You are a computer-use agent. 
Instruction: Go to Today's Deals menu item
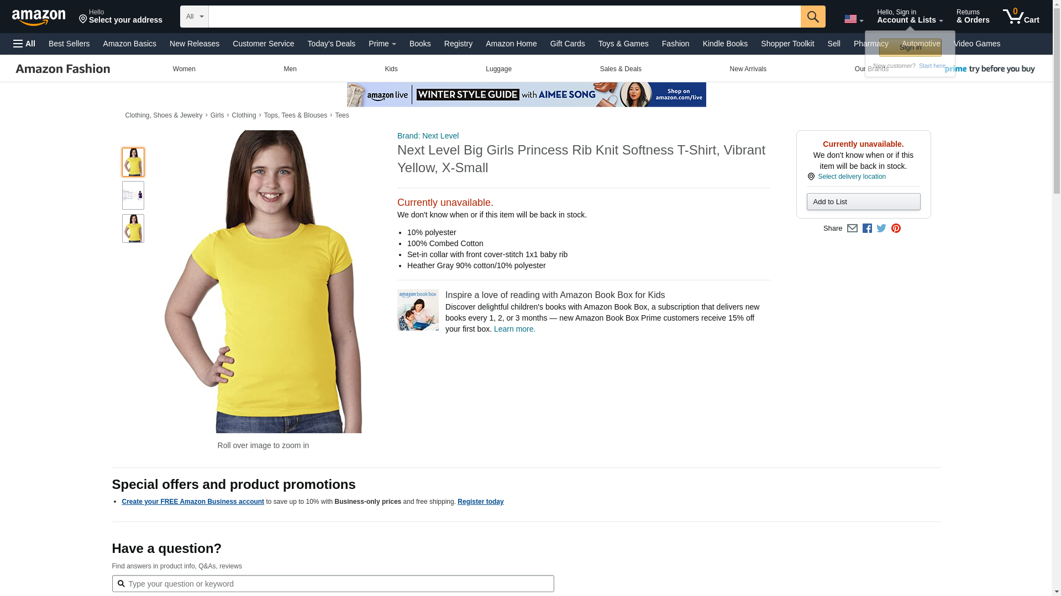(x=331, y=44)
